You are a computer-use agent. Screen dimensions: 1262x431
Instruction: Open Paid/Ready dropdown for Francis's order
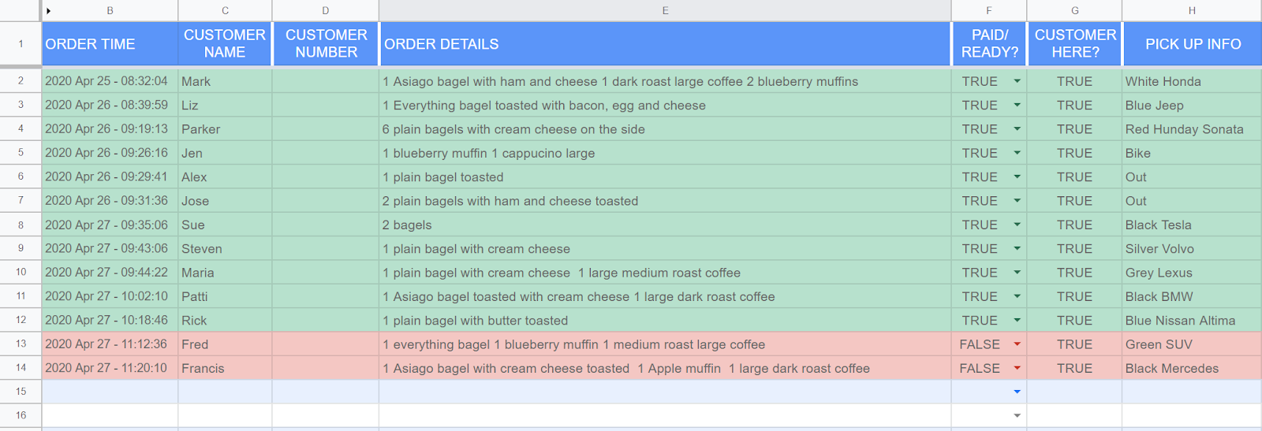(1017, 368)
